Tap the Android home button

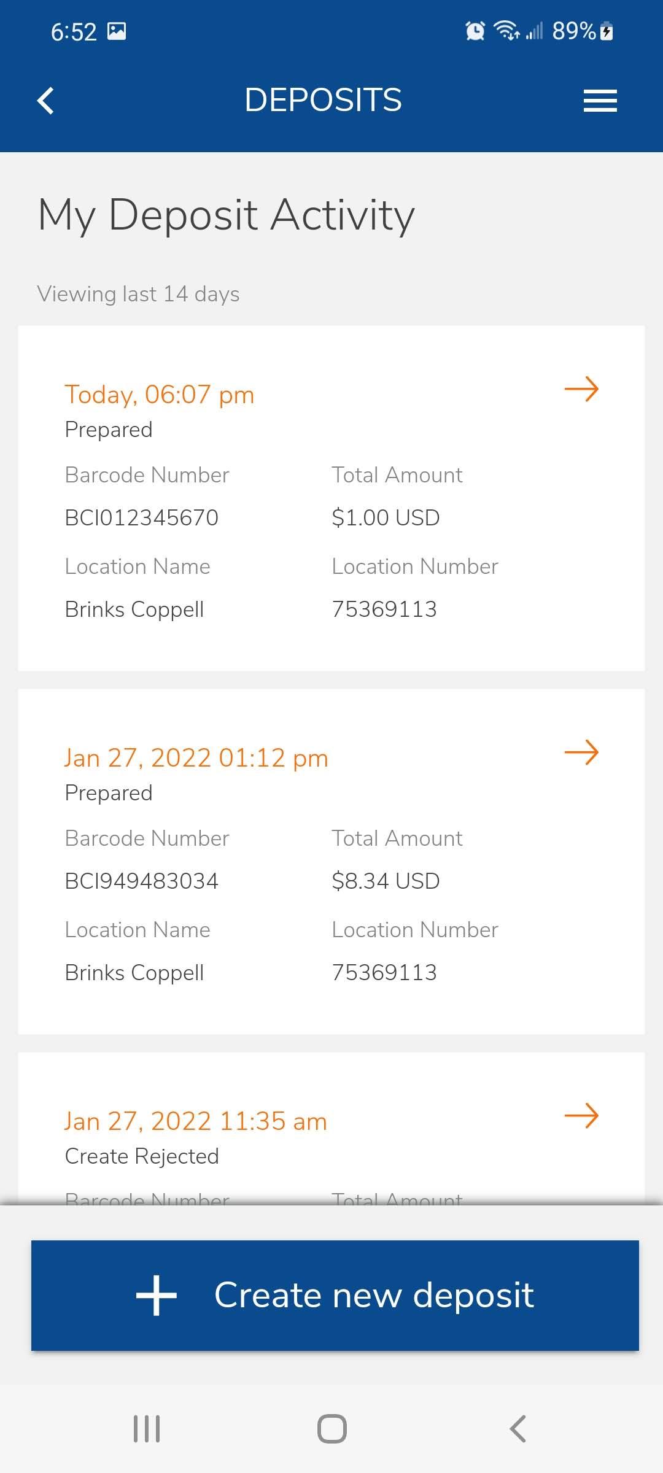coord(332,1429)
